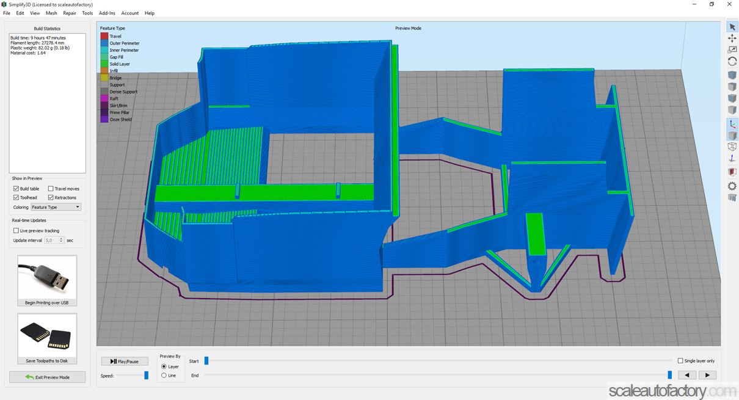Viewport: 739px width, 400px height.
Task: Open the Repair menu
Action: tap(70, 13)
